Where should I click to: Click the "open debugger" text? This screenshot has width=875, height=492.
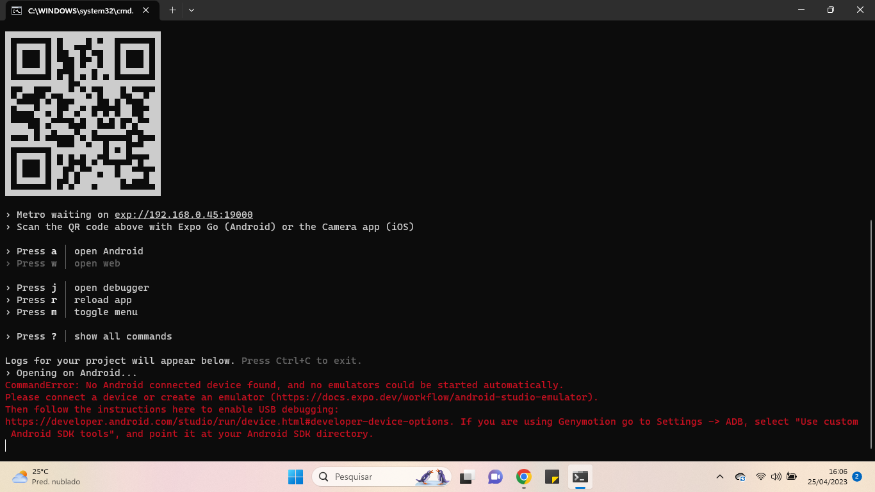point(111,288)
